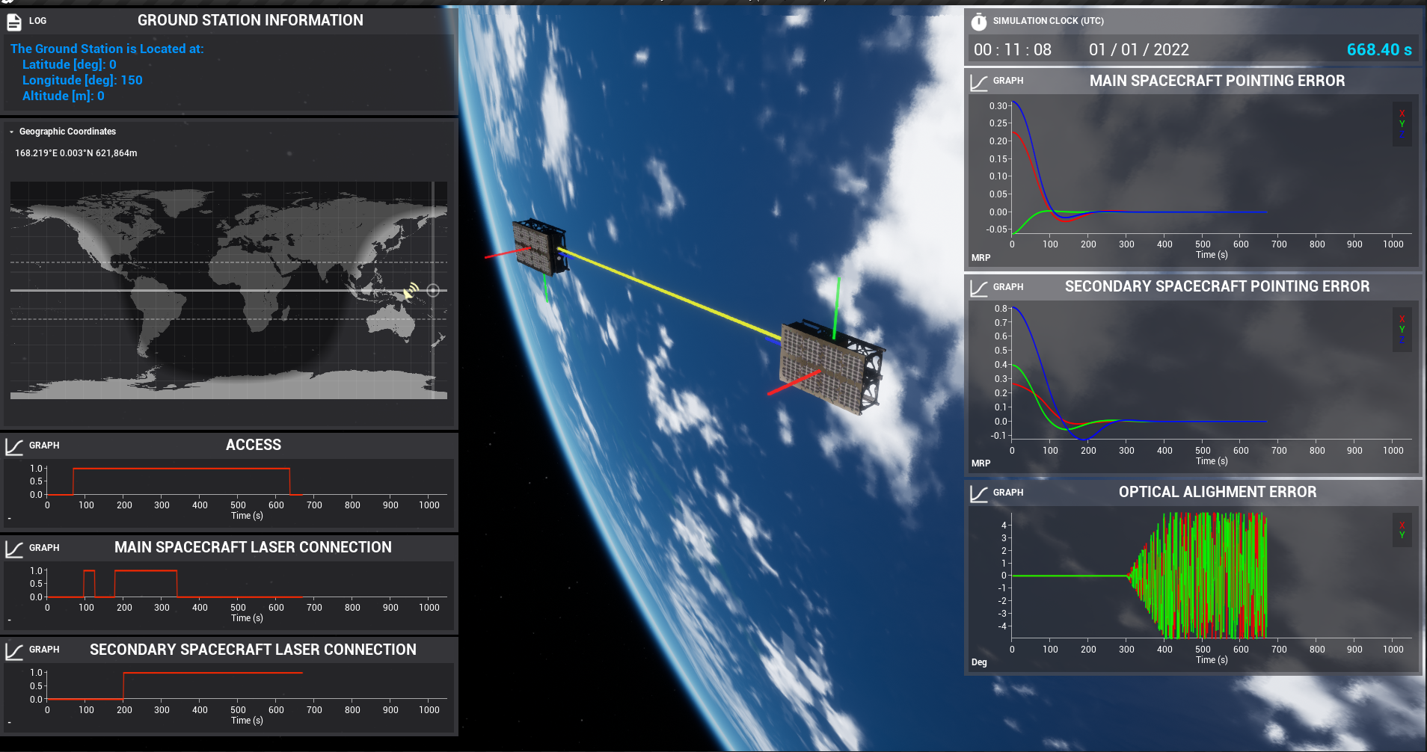Click the Secondary Spacecraft Pointing Error graph icon
This screenshot has width=1427, height=752.
coord(978,288)
